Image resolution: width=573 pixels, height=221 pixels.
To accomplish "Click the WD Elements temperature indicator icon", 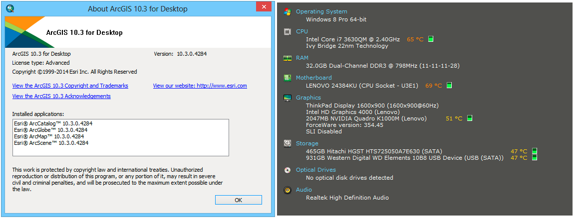I will click(534, 158).
